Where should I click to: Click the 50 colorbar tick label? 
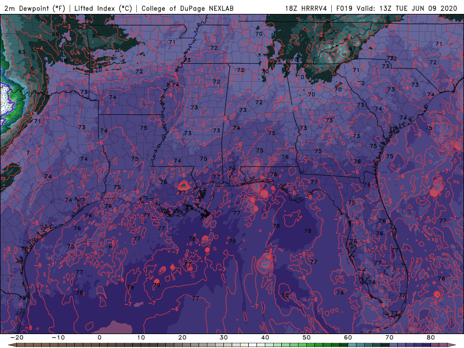tap(307, 338)
